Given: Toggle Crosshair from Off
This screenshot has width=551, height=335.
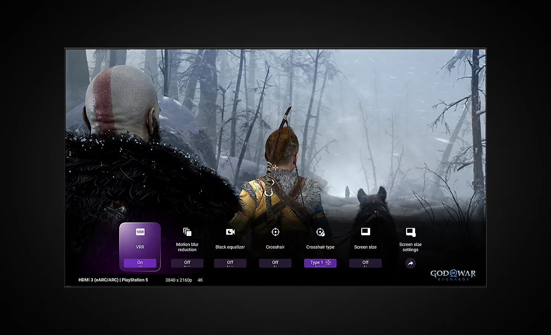Looking at the screenshot, I should pyautogui.click(x=275, y=263).
